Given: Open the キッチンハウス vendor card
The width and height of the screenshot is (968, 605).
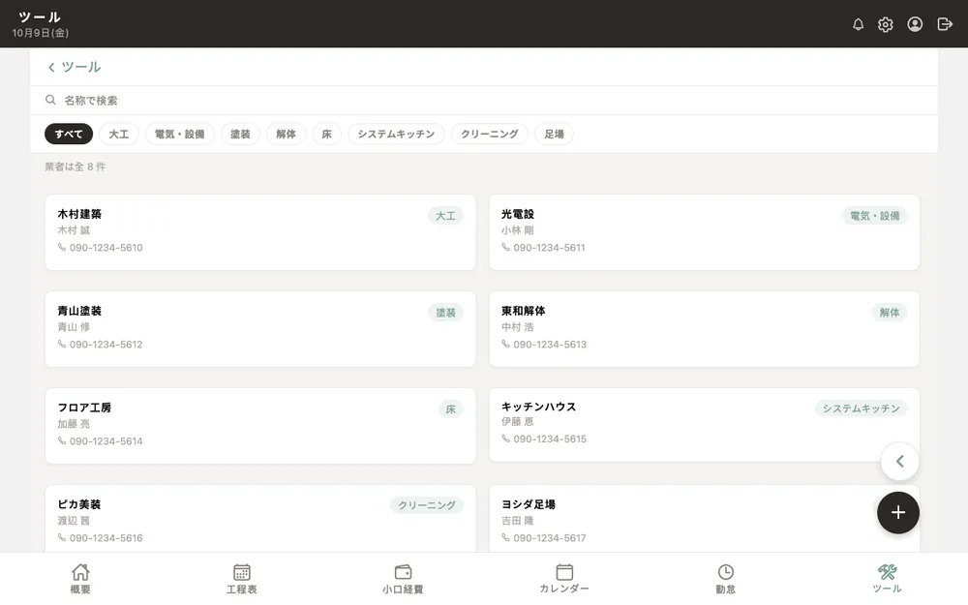Looking at the screenshot, I should click(704, 425).
